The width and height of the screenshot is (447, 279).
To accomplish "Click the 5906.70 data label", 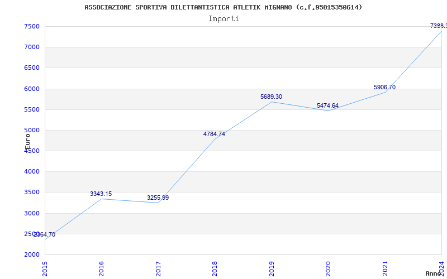I will (384, 88).
